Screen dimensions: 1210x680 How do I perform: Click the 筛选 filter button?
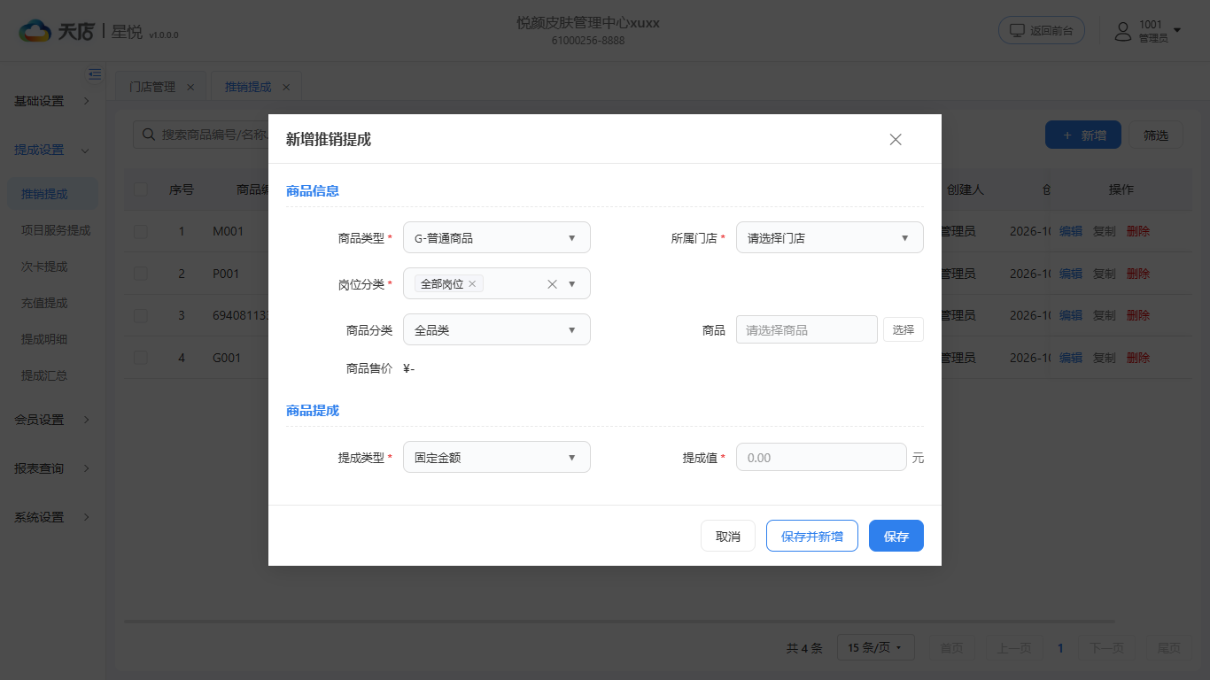tap(1156, 135)
